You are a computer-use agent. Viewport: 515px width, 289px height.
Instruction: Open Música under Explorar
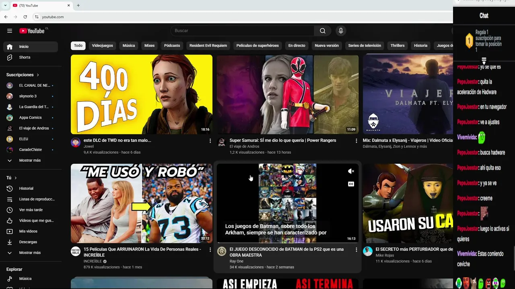coord(31,279)
